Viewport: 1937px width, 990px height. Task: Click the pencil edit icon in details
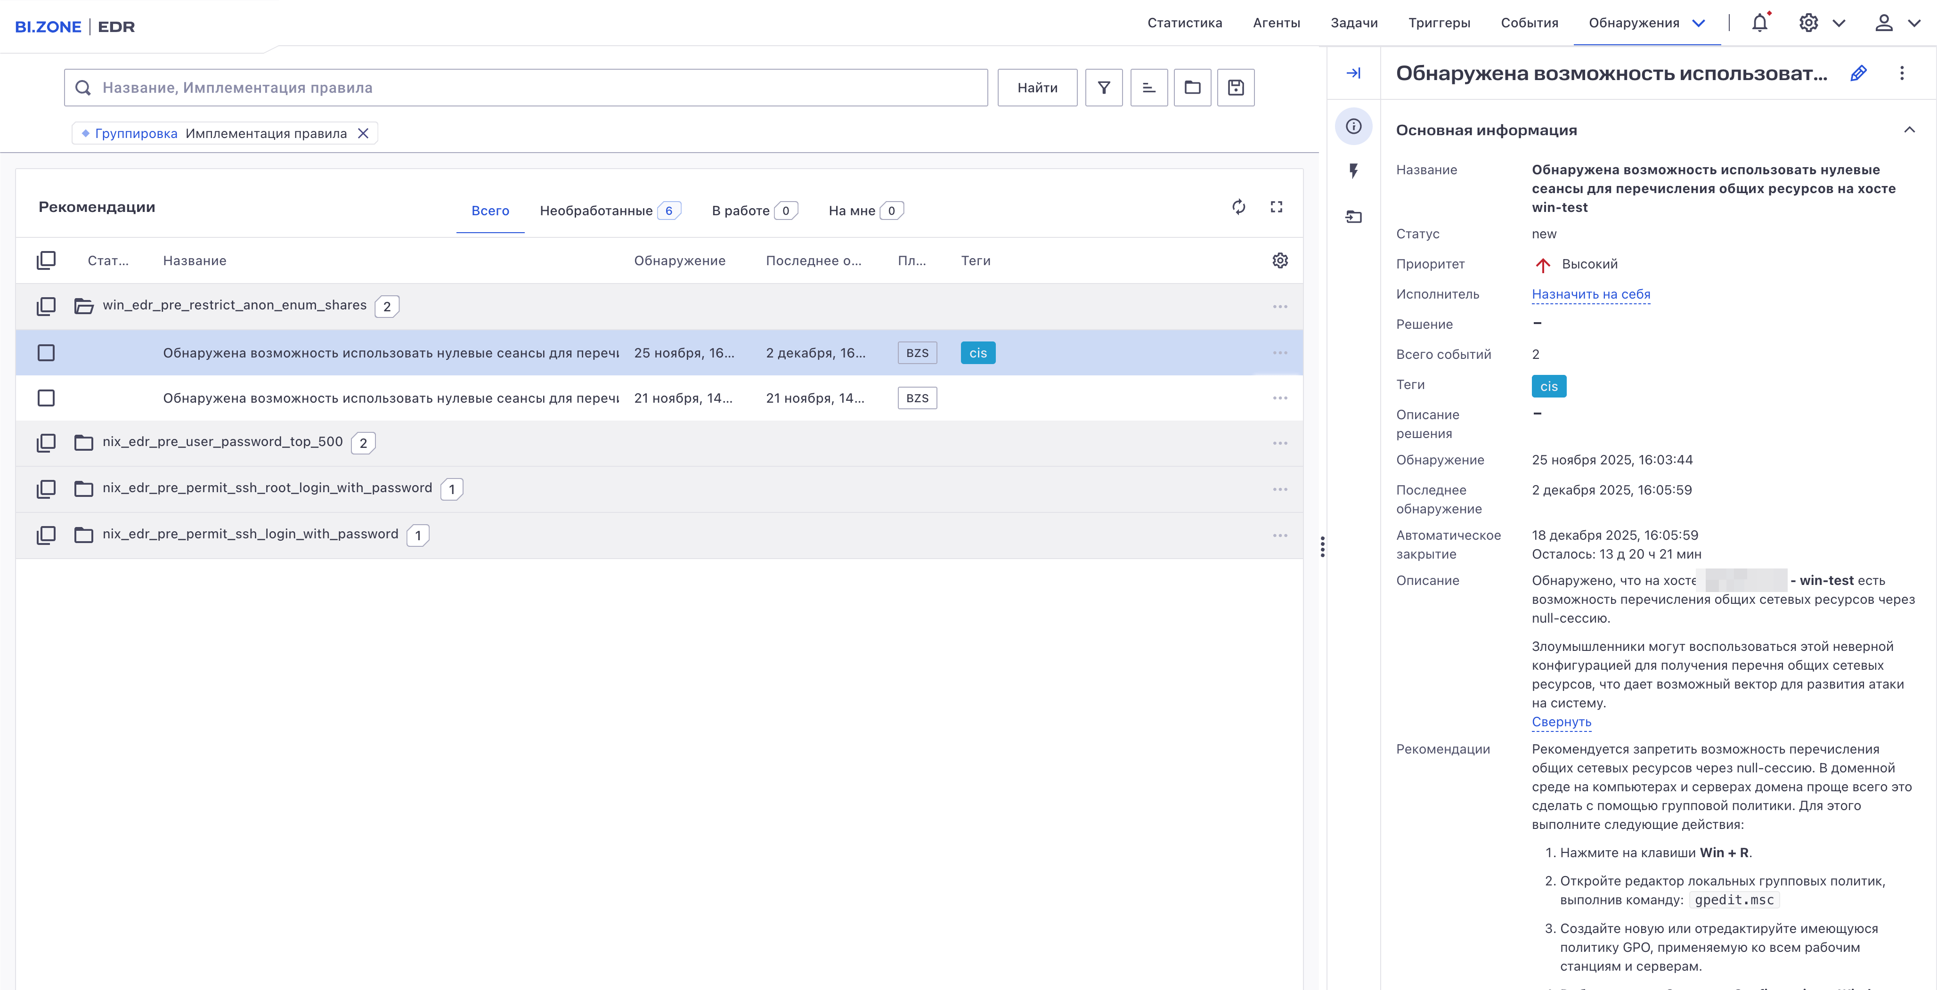(1858, 73)
